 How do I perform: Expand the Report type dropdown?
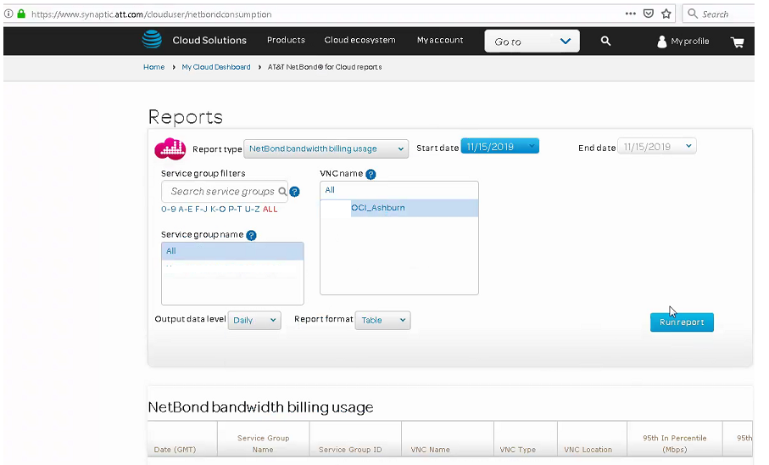[x=326, y=148]
